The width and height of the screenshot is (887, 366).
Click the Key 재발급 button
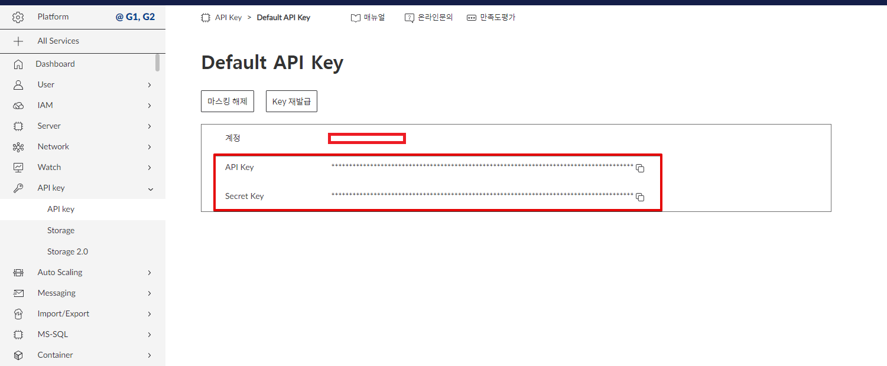(291, 101)
